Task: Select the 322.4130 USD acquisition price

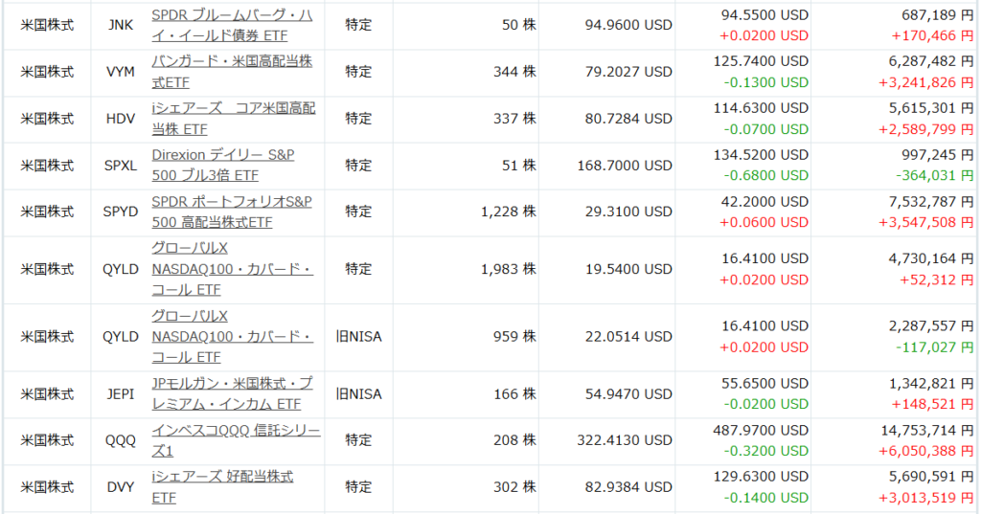Action: tap(625, 441)
